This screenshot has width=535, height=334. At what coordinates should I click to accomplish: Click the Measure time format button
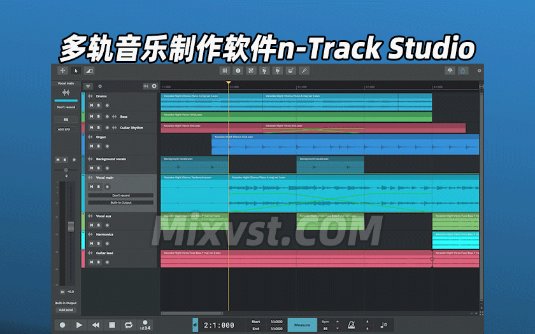pos(302,324)
